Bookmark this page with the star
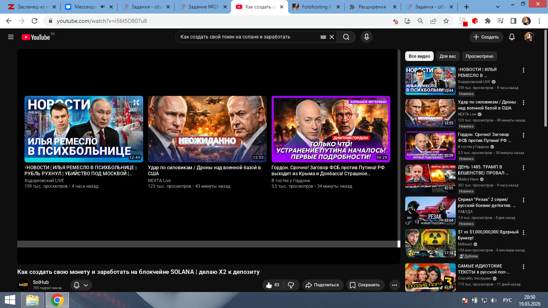This screenshot has width=548, height=308. (x=446, y=21)
